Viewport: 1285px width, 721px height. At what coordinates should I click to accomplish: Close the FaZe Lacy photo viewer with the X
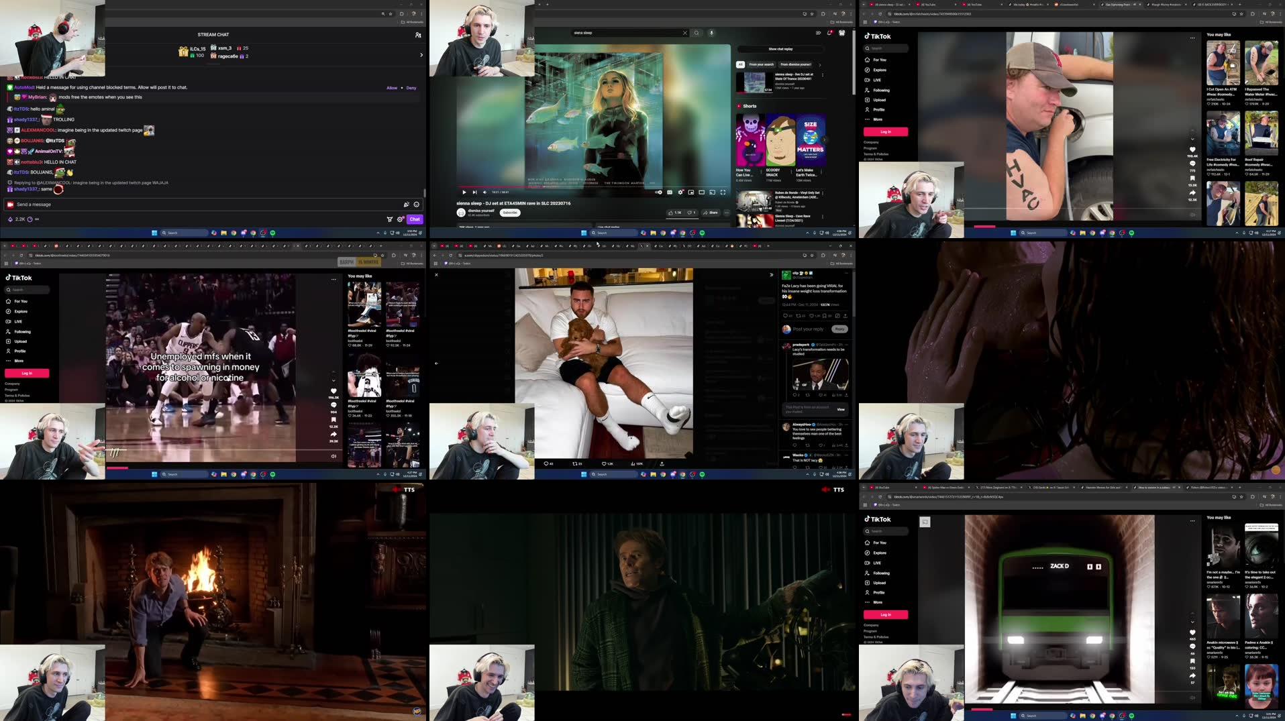(436, 275)
